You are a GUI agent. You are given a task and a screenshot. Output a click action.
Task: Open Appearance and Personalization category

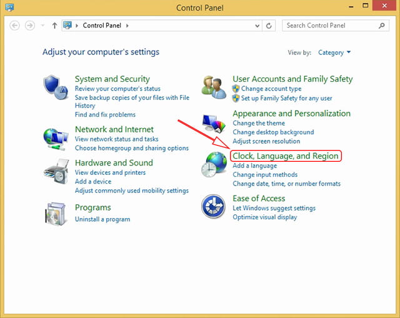[x=292, y=114]
